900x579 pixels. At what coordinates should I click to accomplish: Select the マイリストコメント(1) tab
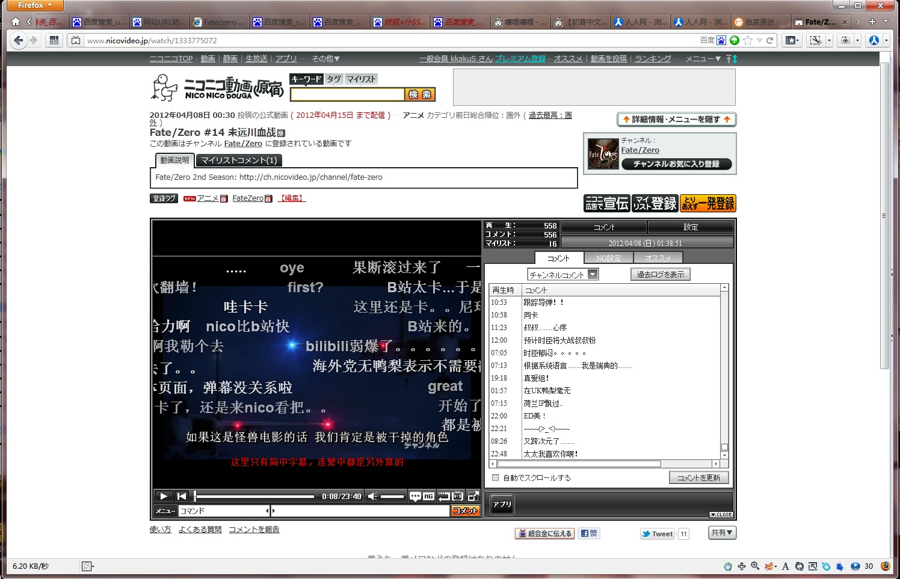tap(239, 161)
